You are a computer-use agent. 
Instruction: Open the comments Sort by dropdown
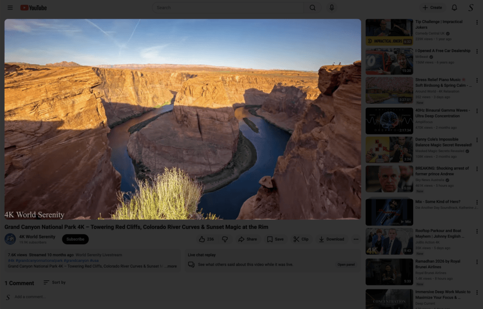tap(54, 282)
